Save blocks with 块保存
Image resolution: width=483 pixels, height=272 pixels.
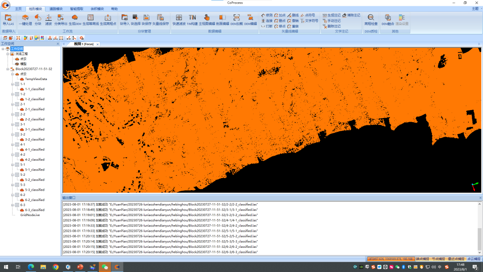[x=146, y=20]
